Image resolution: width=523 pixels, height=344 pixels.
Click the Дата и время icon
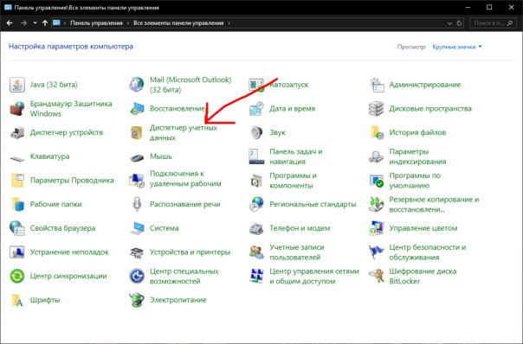[x=256, y=109]
